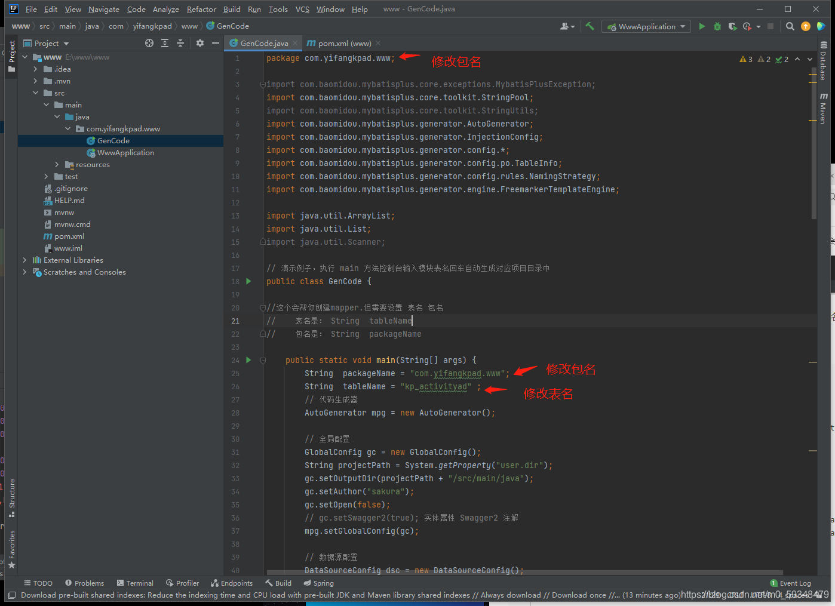Expand the test folder in the tree

click(x=47, y=176)
